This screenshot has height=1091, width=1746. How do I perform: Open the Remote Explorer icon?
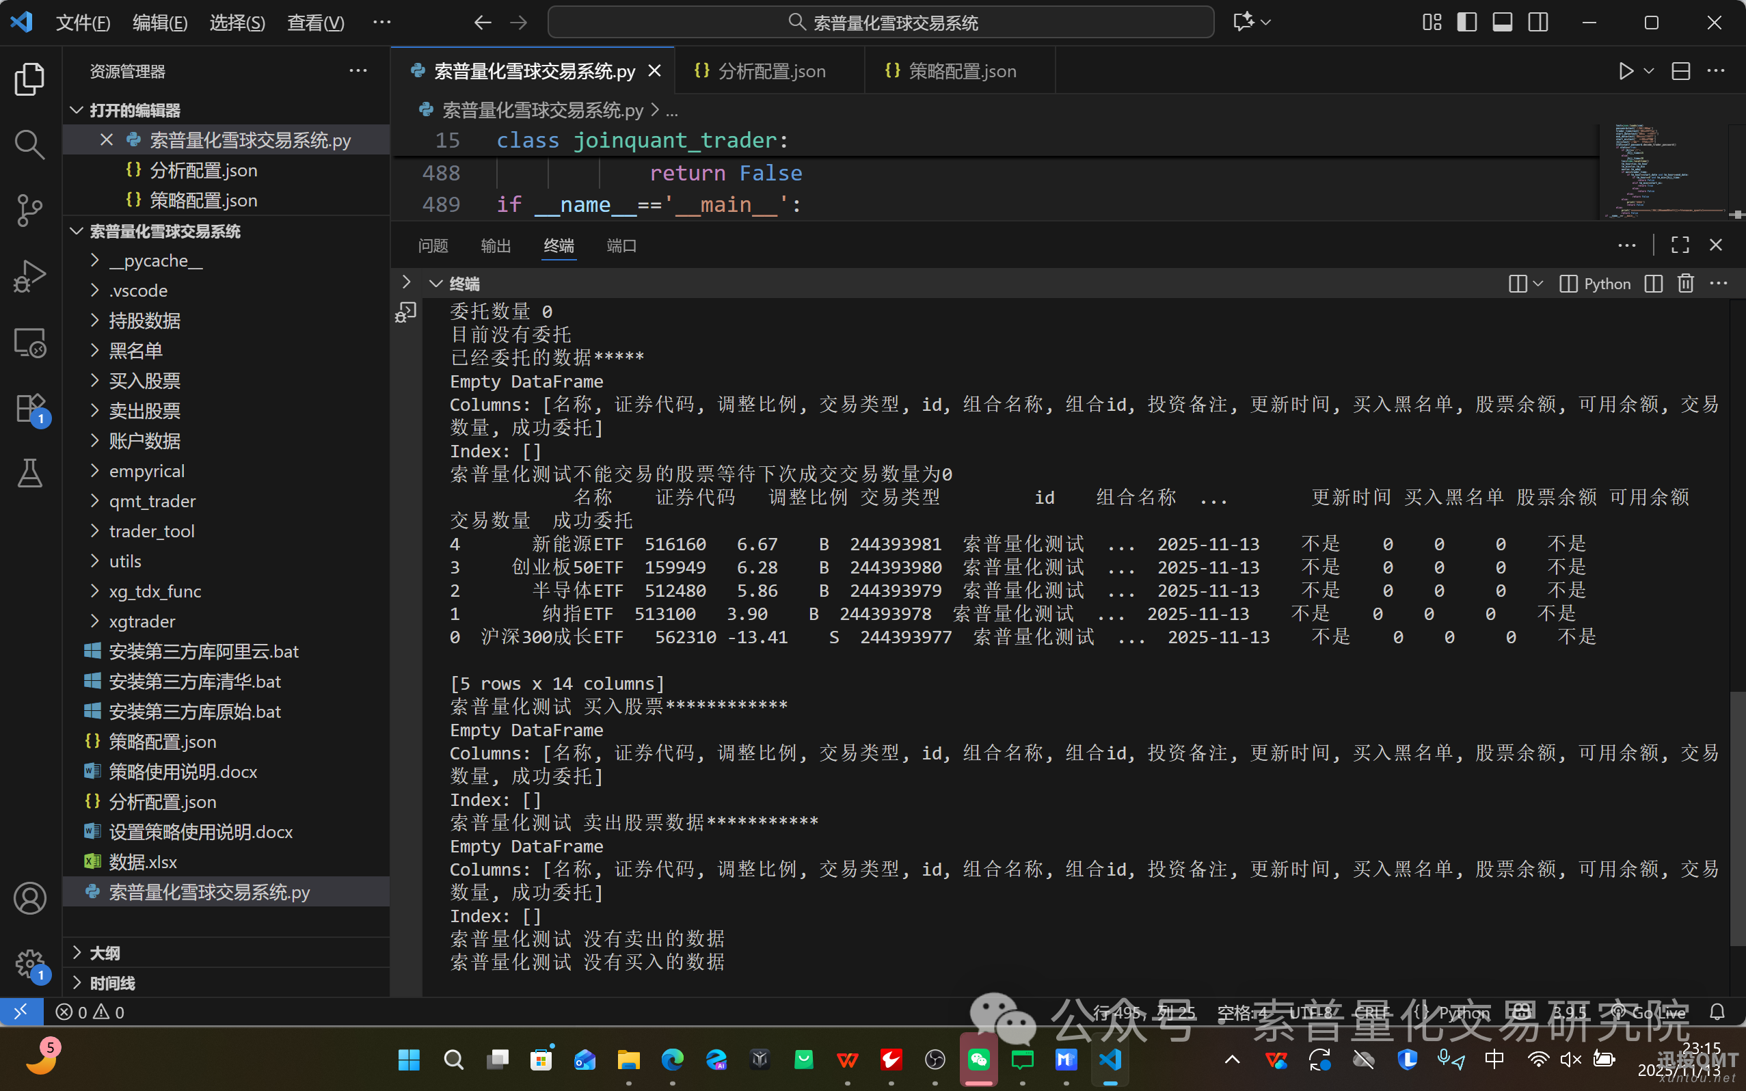coord(29,342)
